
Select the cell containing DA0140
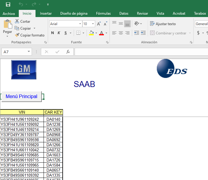point(53,119)
